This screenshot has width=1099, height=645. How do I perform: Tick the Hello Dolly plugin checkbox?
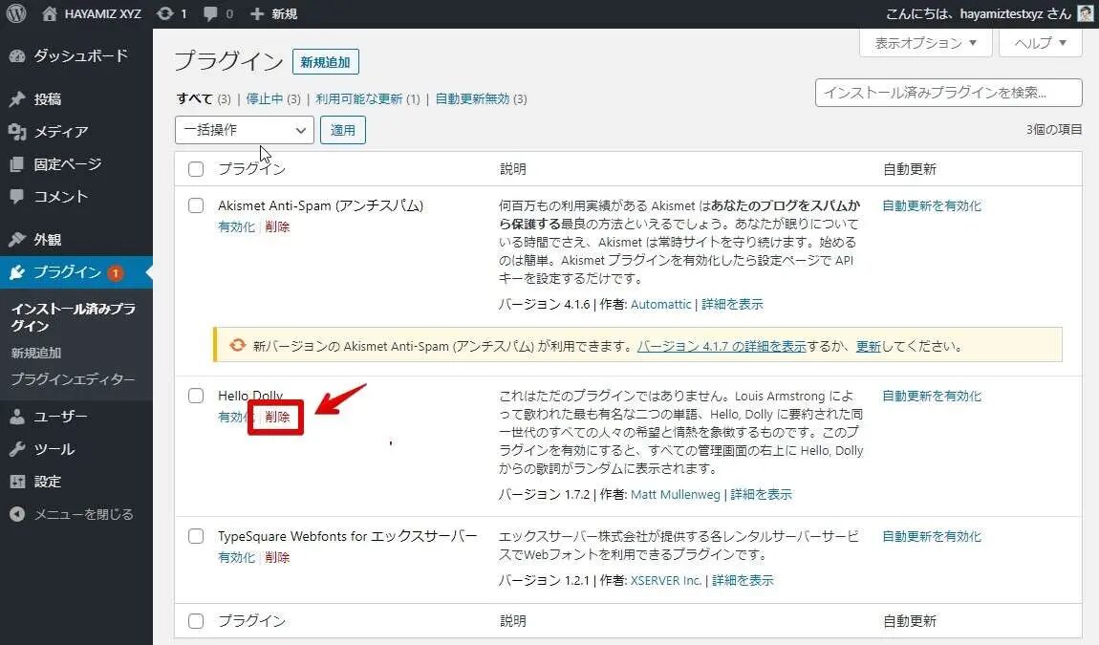(196, 396)
